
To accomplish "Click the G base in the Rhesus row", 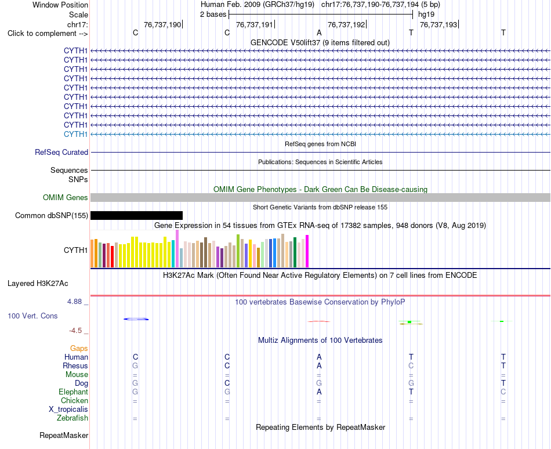I will click(x=135, y=365).
